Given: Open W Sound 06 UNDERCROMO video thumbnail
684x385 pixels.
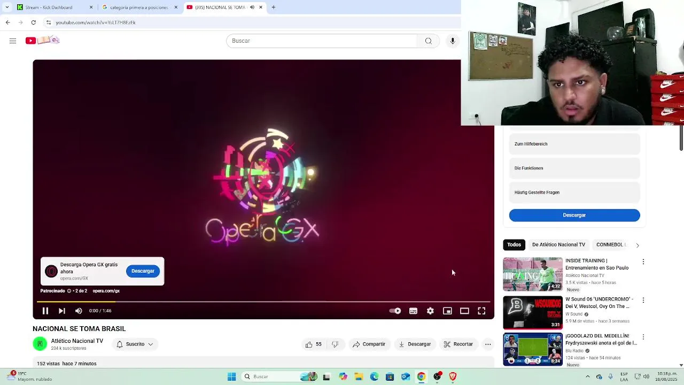Looking at the screenshot, I should (533, 312).
